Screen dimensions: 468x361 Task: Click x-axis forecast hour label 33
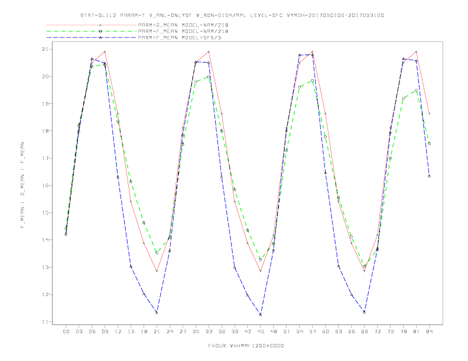[209, 332]
